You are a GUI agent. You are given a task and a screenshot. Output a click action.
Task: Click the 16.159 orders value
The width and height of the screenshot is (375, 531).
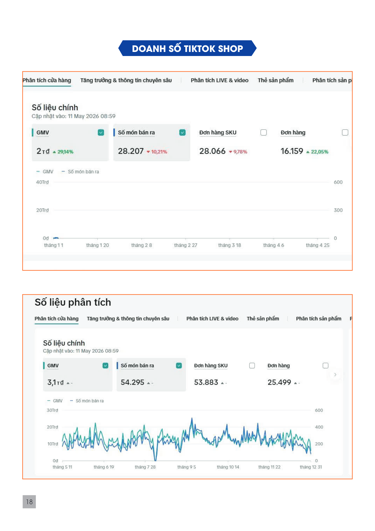tap(292, 151)
